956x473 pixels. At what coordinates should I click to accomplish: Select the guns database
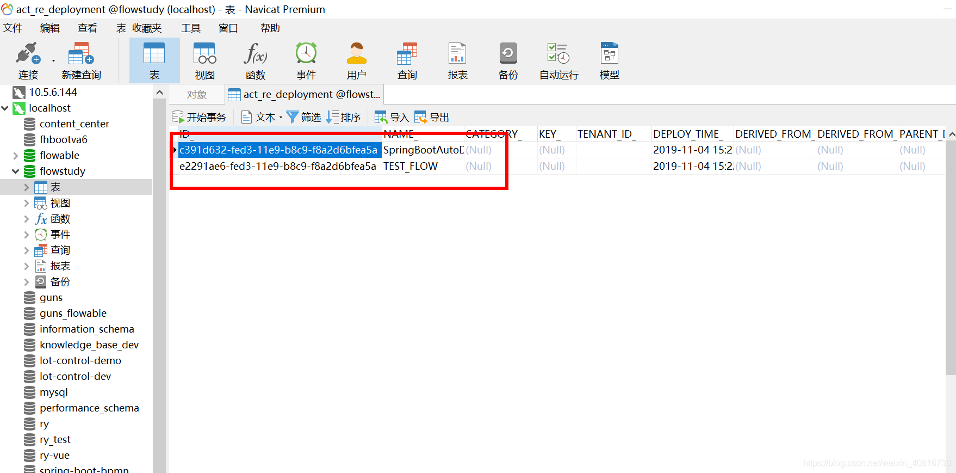pyautogui.click(x=51, y=298)
